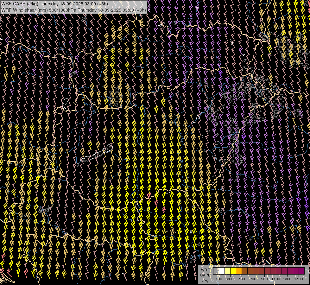Screen dimensions: 310x285
Task: Click the '1300' legend value
Action: coord(287,279)
